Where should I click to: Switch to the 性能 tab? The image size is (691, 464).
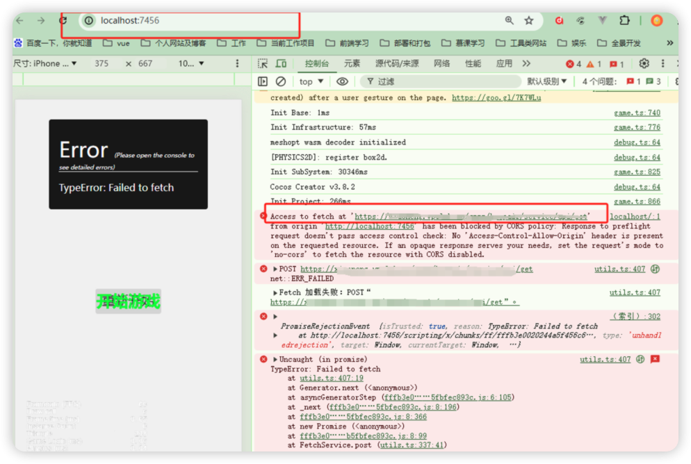click(x=473, y=63)
